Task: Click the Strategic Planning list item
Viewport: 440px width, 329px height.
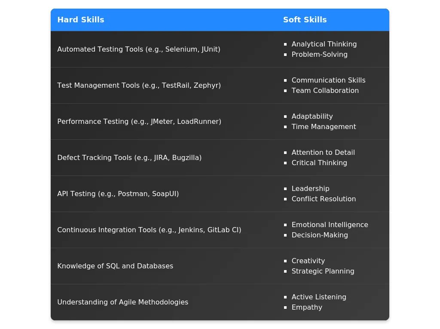Action: [323, 271]
